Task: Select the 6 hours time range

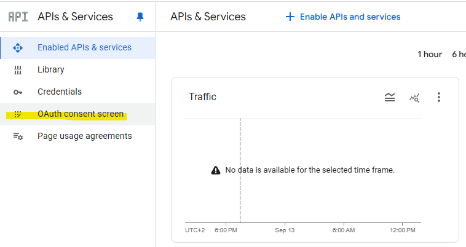Action: tap(458, 54)
